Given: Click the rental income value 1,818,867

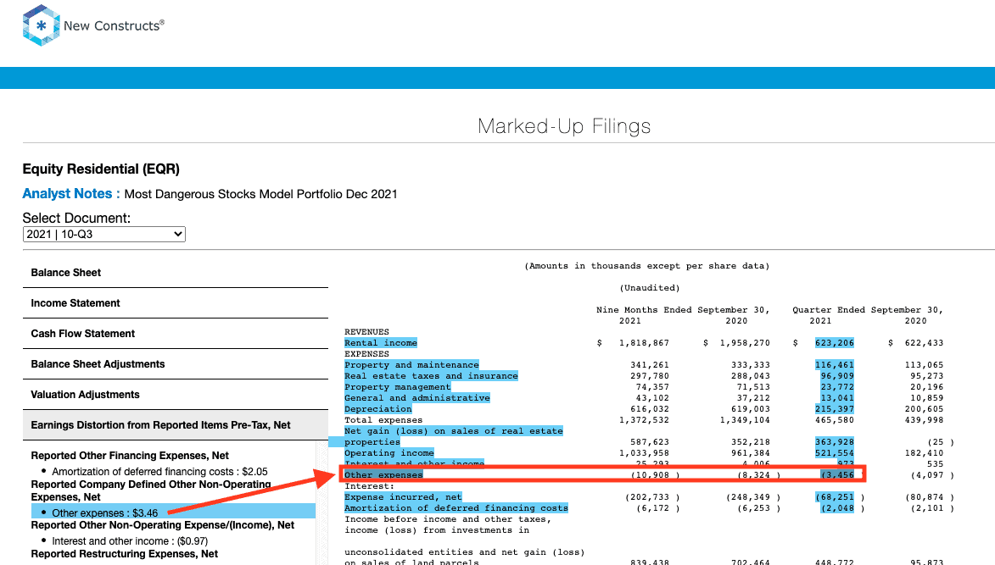Looking at the screenshot, I should [x=644, y=343].
